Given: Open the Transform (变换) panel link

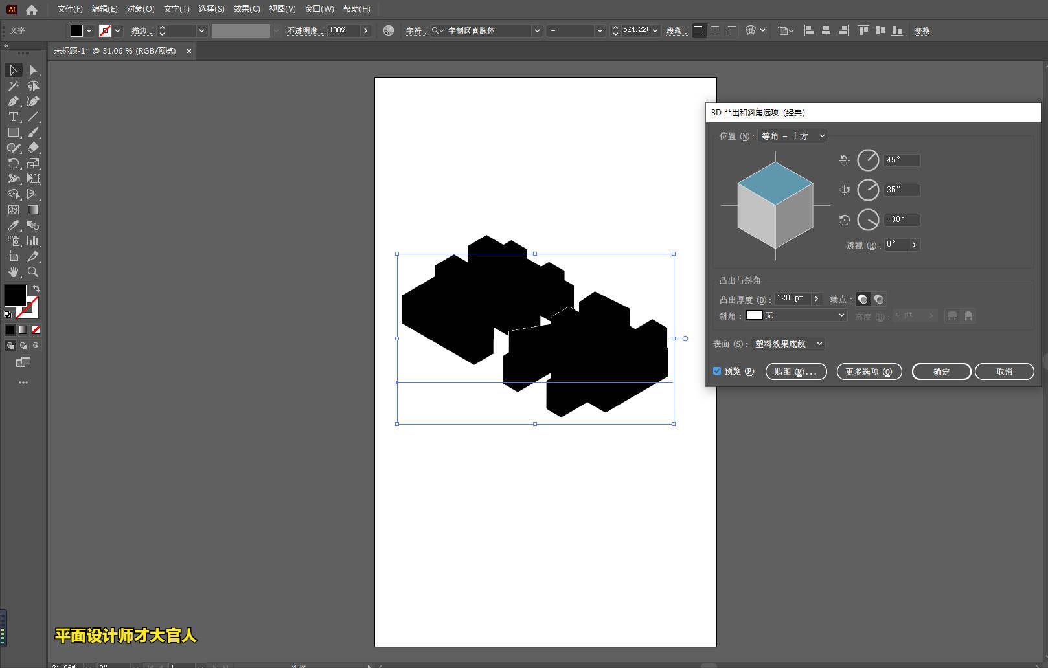Looking at the screenshot, I should tap(922, 31).
